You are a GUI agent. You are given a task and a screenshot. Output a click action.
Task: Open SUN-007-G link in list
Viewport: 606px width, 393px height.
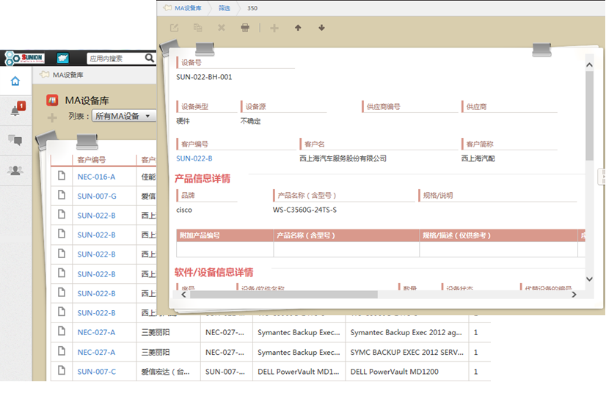97,196
